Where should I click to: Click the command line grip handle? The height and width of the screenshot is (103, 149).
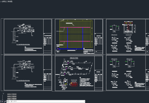click(x=1, y=102)
